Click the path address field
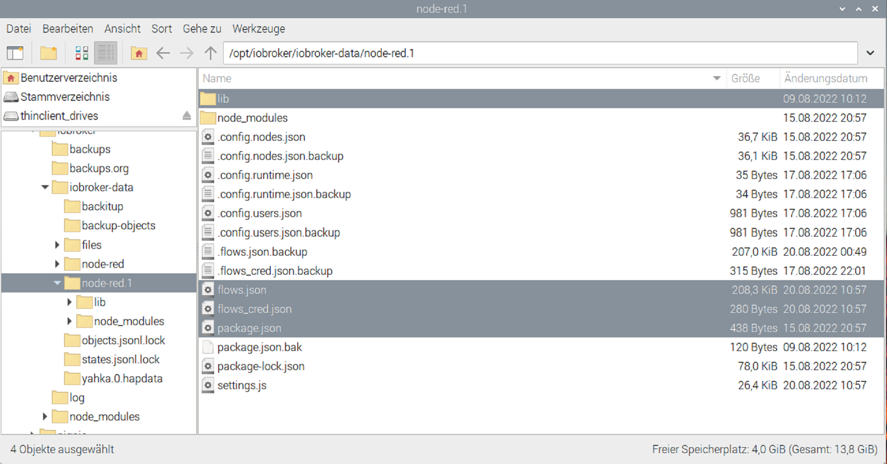Viewport: 887px width, 464px height. point(540,53)
